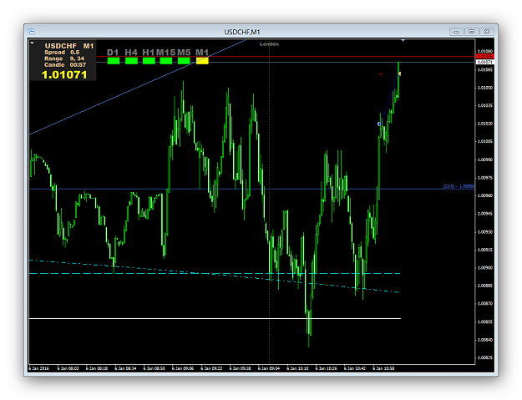Click the 6 Jan 10:58 time axis label

pyautogui.click(x=383, y=368)
